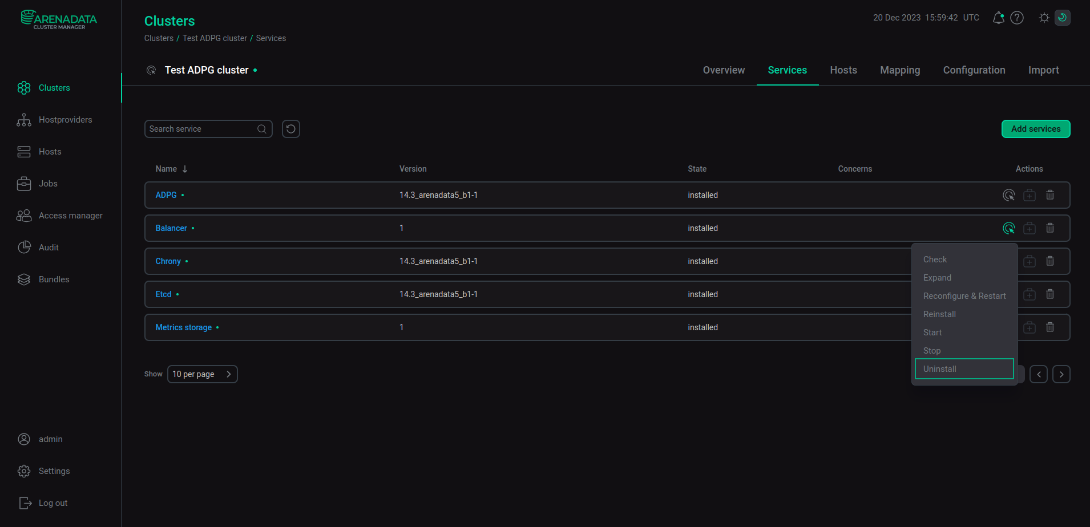Click the import icon in the Etcd row

[1030, 294]
